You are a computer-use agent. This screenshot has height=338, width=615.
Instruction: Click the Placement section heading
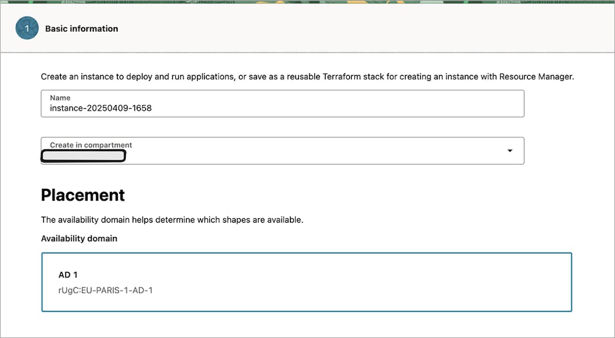[x=83, y=195]
